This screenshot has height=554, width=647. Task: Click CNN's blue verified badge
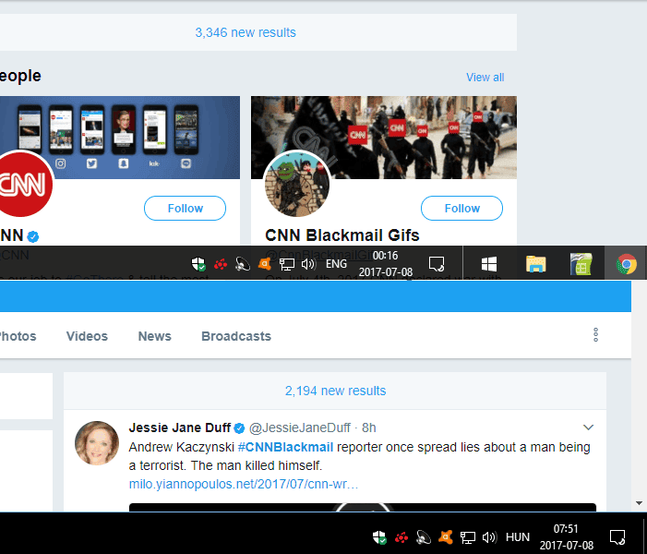click(33, 236)
